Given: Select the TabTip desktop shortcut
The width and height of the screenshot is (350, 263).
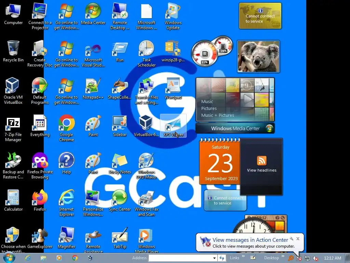Looking at the screenshot, I should coord(120,238).
